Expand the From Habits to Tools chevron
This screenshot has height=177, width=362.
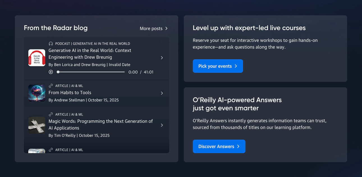click(x=162, y=93)
